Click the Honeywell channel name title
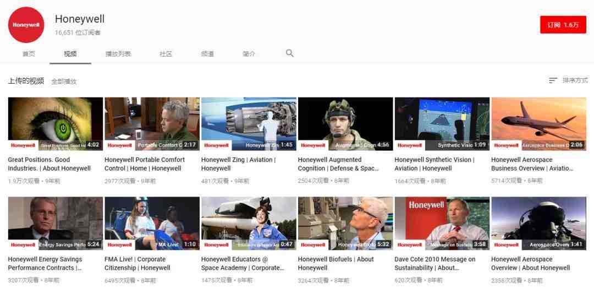This screenshot has height=294, width=594. [x=80, y=19]
